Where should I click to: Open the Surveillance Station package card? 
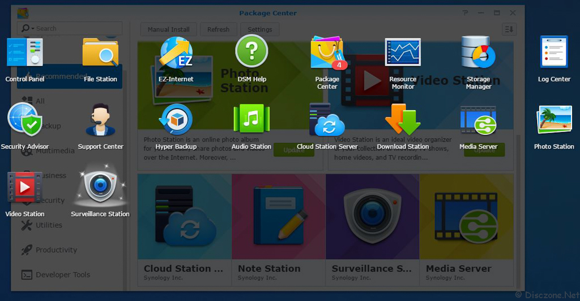(x=373, y=230)
